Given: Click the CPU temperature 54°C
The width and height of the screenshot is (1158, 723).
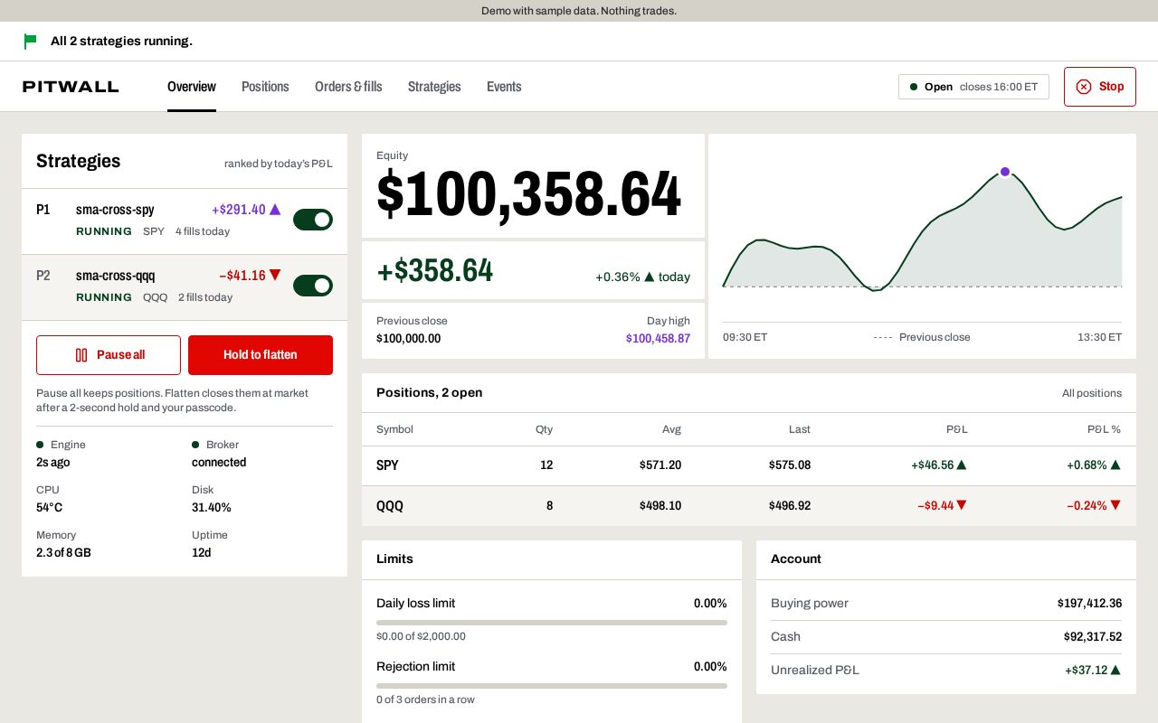Looking at the screenshot, I should coord(50,508).
